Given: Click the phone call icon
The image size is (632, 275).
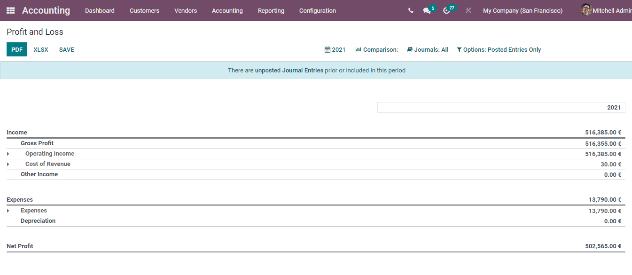Looking at the screenshot, I should [410, 10].
